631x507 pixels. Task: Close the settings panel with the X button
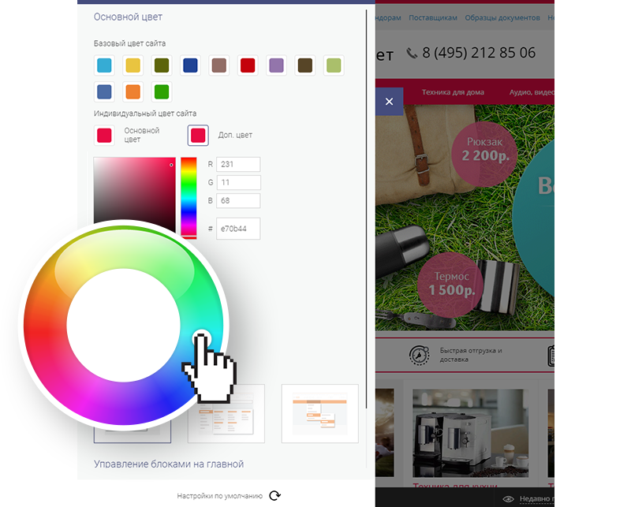pos(389,102)
